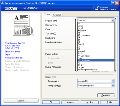This screenshot has width=120, height=106.
Task: Switch to the Avanzate tab
Action: coord(57,15)
